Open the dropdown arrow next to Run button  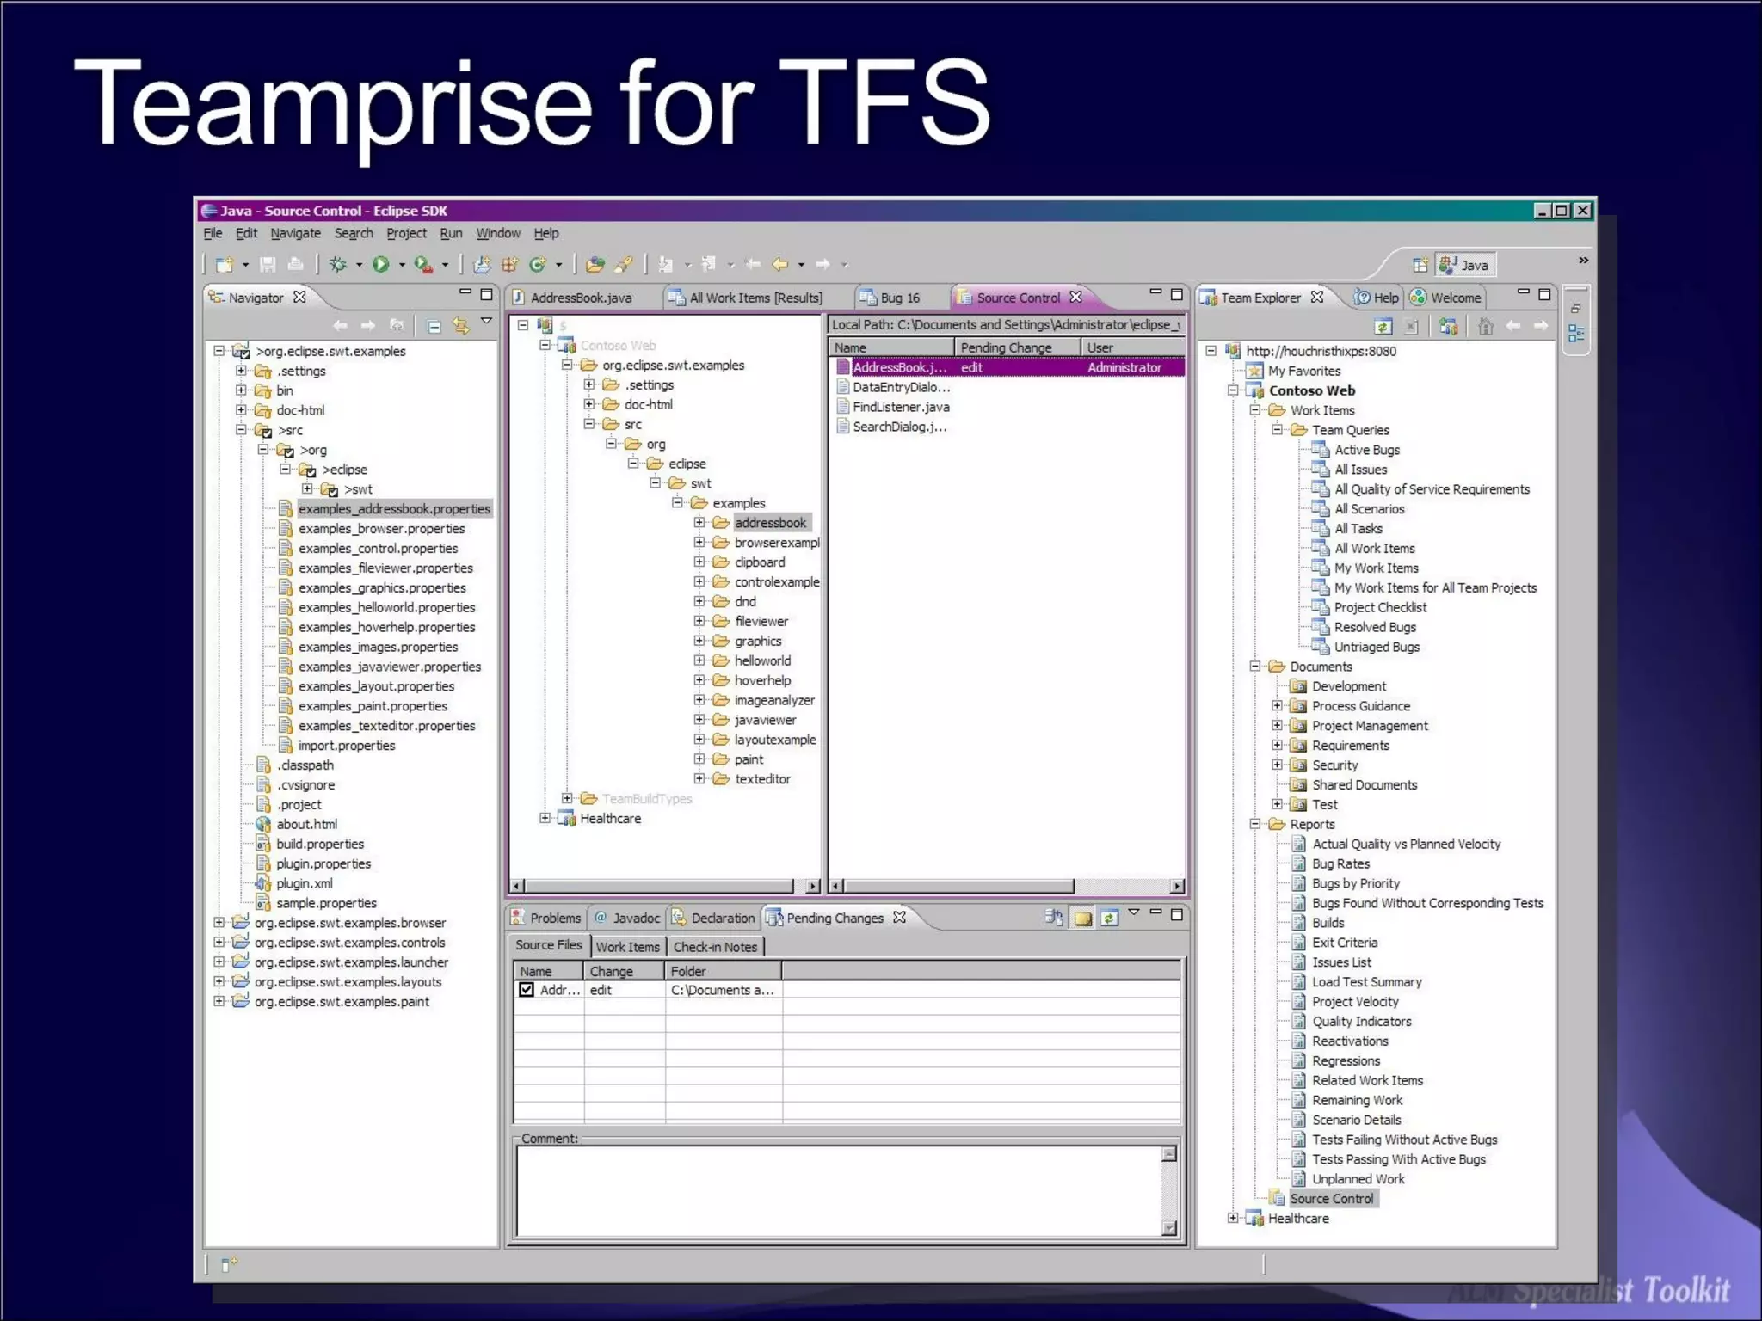point(402,265)
